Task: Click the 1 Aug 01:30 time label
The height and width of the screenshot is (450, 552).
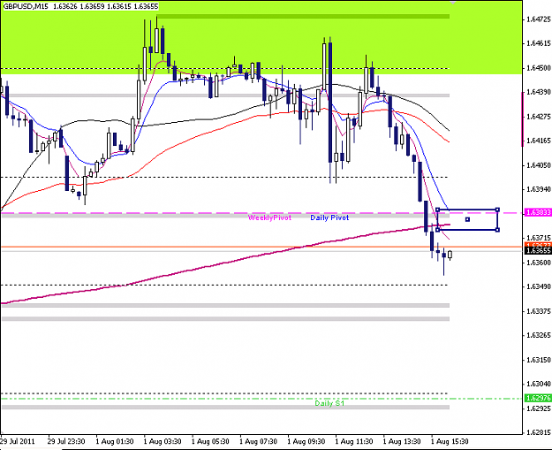Action: tap(115, 441)
